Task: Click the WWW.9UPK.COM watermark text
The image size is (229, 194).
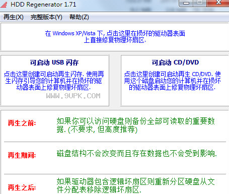Action: [x=73, y=96]
